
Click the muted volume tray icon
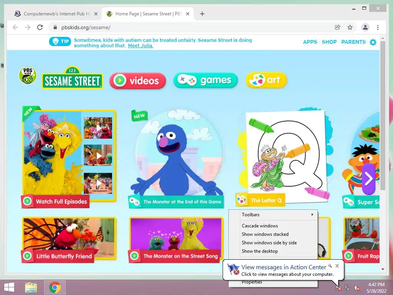tap(357, 288)
